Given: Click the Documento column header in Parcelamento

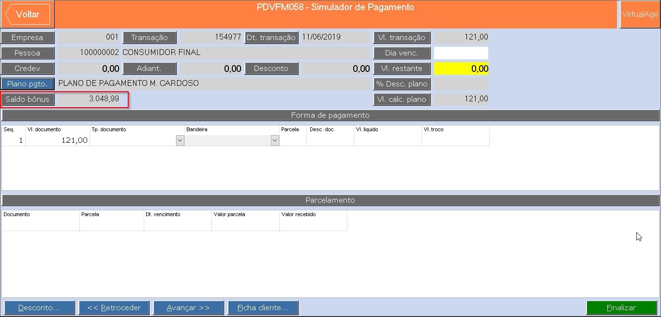Looking at the screenshot, I should (x=41, y=214).
